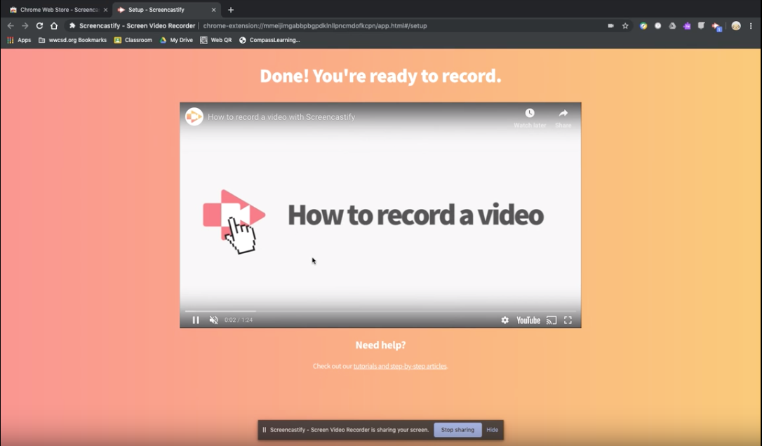Screen dimensions: 762x446
Task: Open the Chrome profile avatar
Action: coord(735,25)
